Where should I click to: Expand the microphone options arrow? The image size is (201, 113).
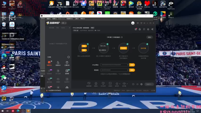pos(120,84)
